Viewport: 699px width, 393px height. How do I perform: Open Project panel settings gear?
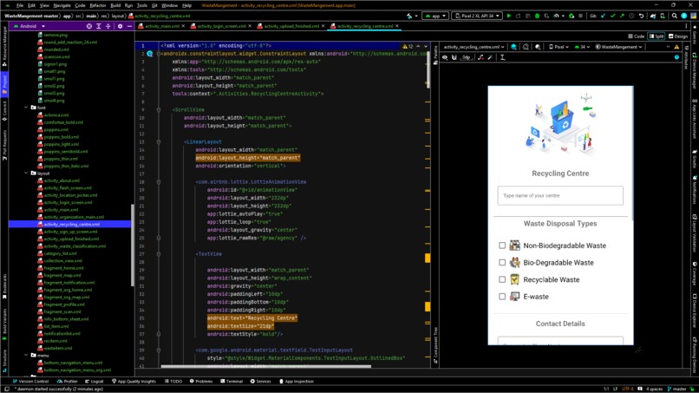(120, 26)
